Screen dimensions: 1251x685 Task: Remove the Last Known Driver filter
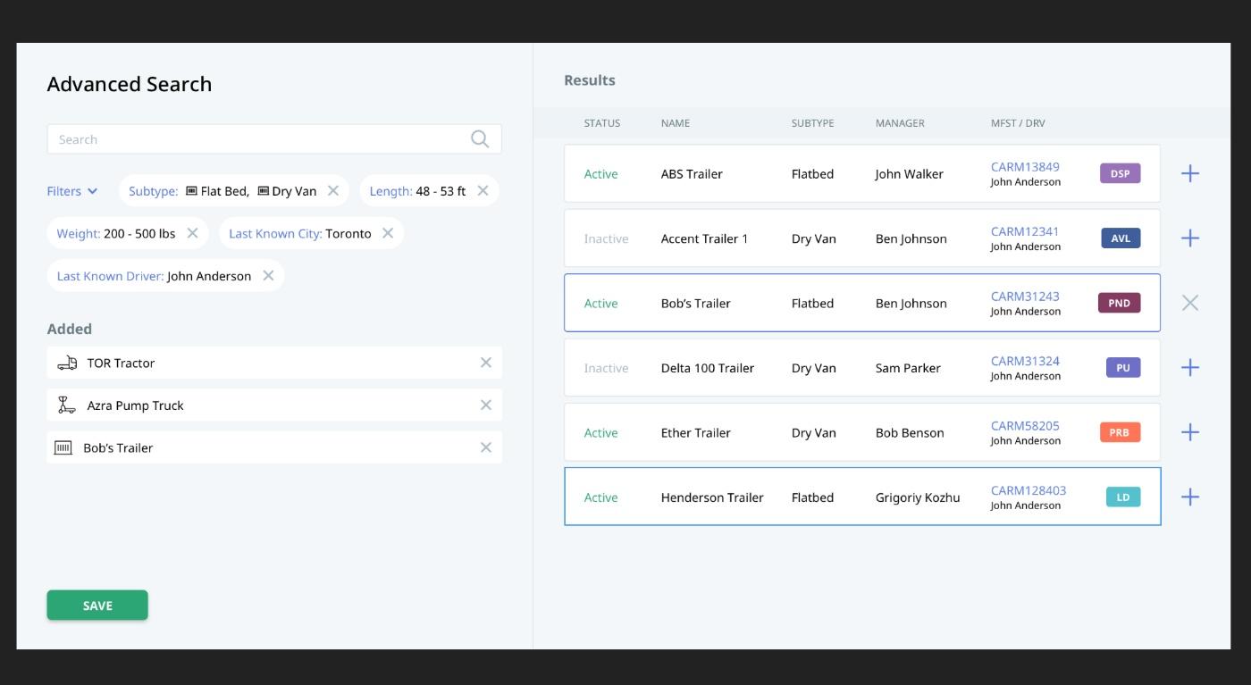[x=268, y=276]
